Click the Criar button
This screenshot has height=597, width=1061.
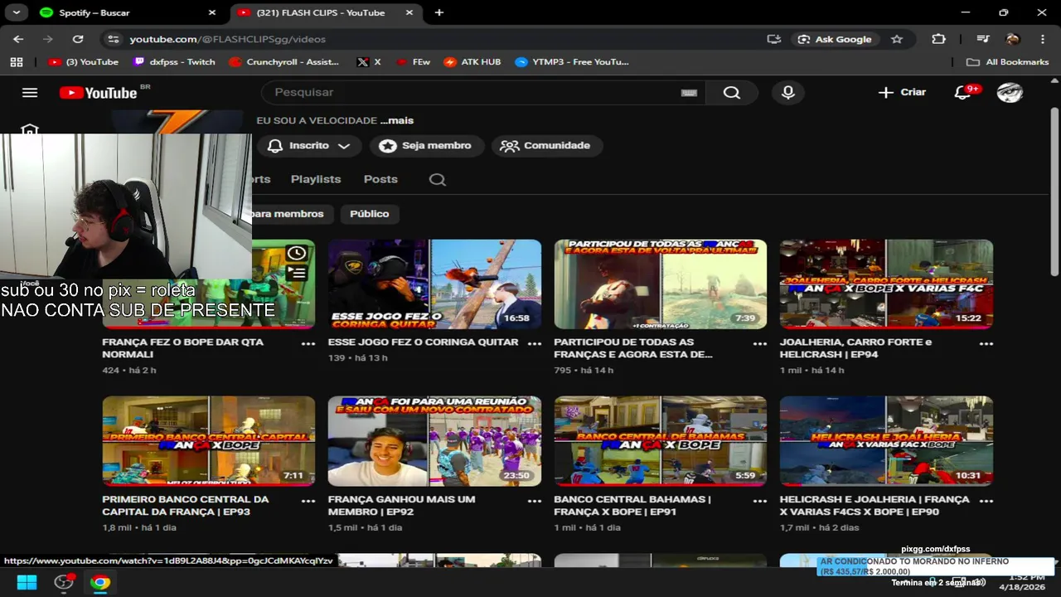coord(902,92)
